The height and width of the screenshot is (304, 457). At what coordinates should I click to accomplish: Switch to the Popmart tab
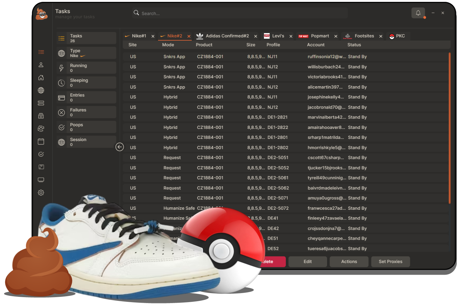tap(320, 36)
